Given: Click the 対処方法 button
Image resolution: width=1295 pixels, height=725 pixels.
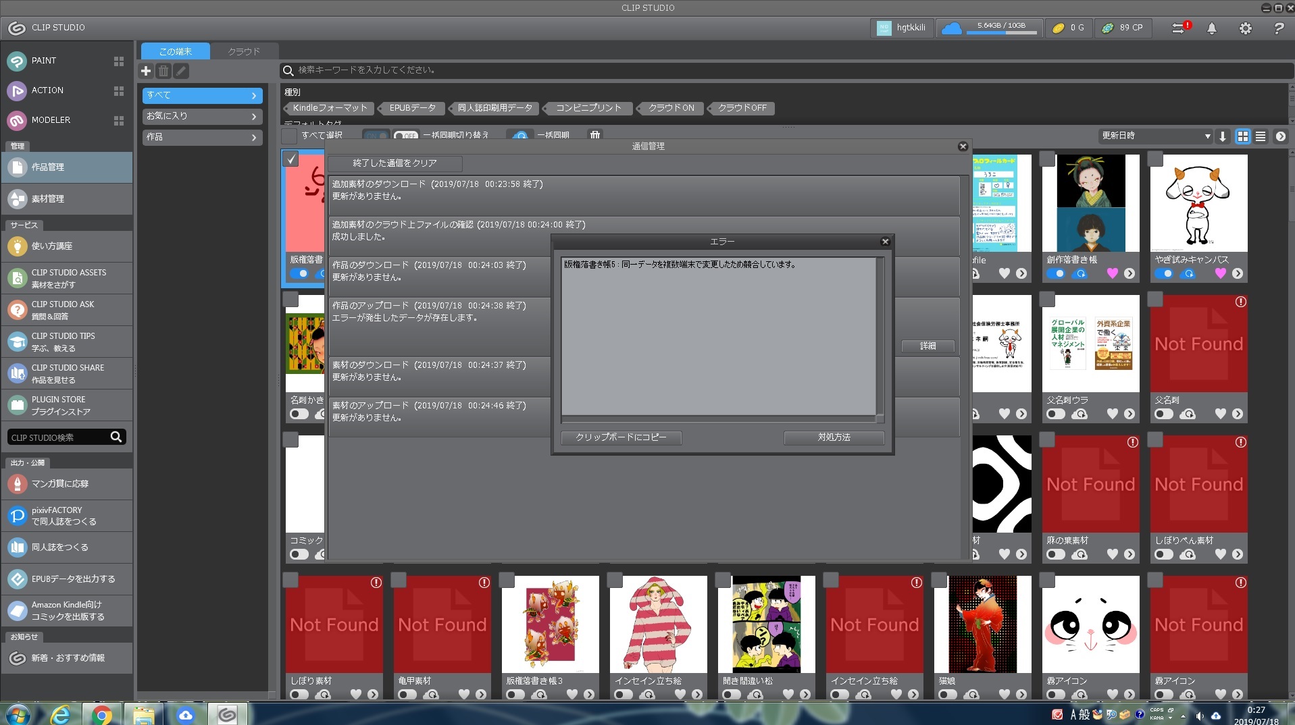Looking at the screenshot, I should coord(834,437).
